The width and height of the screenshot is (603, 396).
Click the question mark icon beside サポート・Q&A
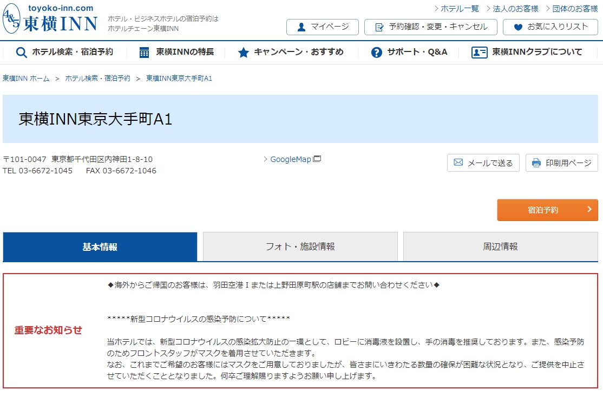tap(377, 53)
